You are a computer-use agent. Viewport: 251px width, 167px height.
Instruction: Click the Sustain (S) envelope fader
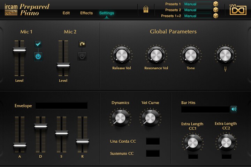tap(61, 133)
